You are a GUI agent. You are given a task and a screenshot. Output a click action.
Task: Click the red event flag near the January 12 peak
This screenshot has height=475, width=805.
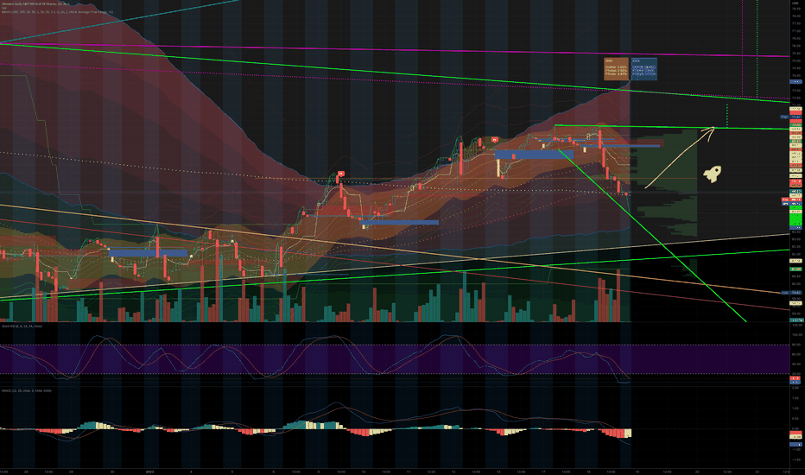(x=494, y=139)
